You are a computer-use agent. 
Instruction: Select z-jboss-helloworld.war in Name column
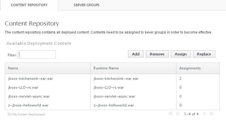[28, 105]
